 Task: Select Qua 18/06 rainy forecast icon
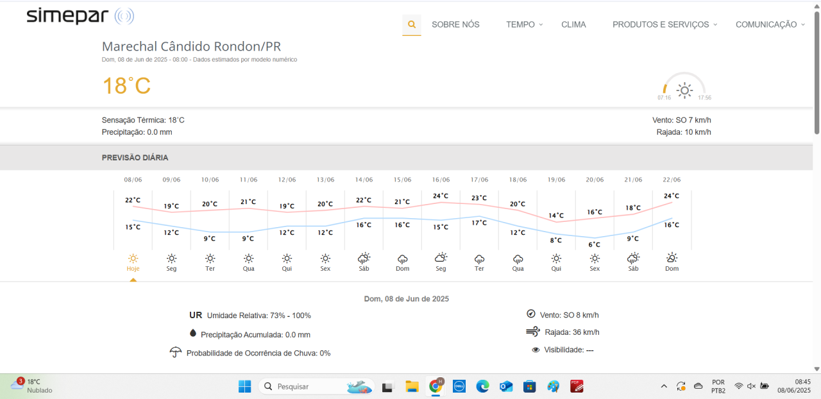[518, 259]
